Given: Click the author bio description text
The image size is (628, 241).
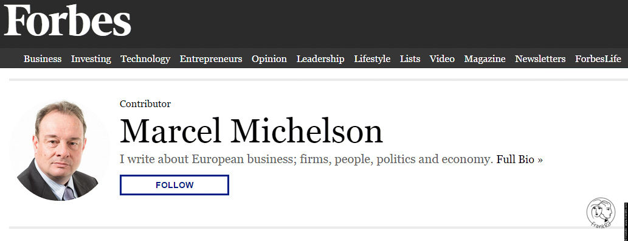Looking at the screenshot, I should point(306,159).
